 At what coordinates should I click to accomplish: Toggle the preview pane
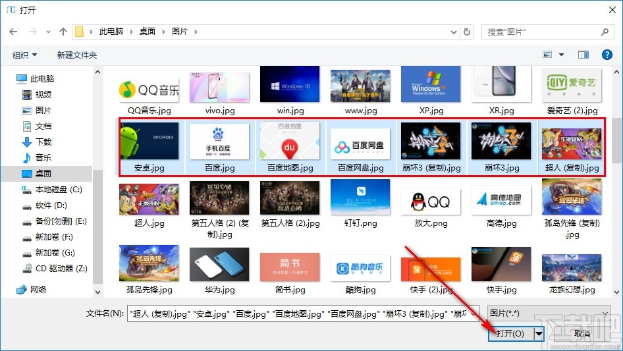tap(583, 55)
